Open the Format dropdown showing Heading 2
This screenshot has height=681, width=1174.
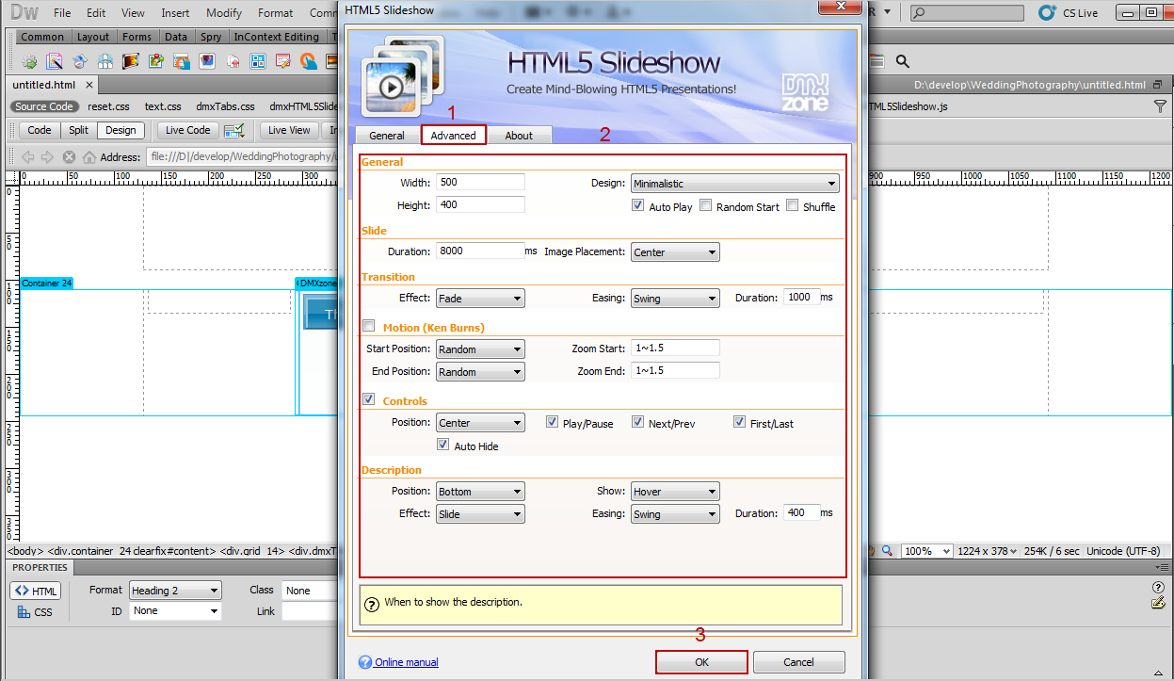(175, 591)
